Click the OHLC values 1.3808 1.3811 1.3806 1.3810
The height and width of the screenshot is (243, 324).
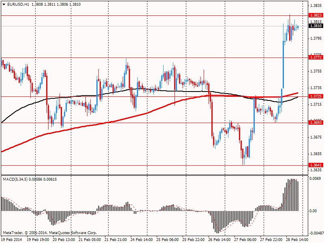click(x=56, y=4)
